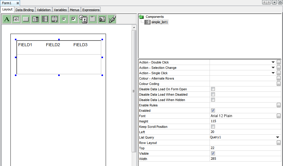Screen dimensions: 283x166
Task: Toggle the Keep Scroll Position checkbox
Action: tap(213, 127)
